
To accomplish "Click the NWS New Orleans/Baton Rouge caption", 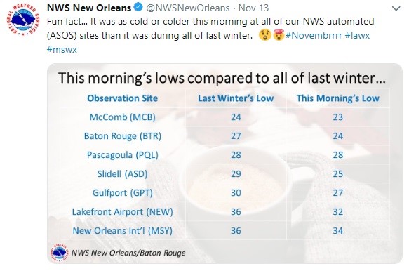I will tap(128, 253).
